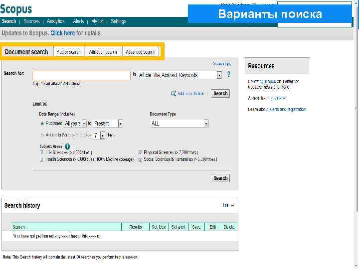Click the Set alert column header

(x=179, y=227)
